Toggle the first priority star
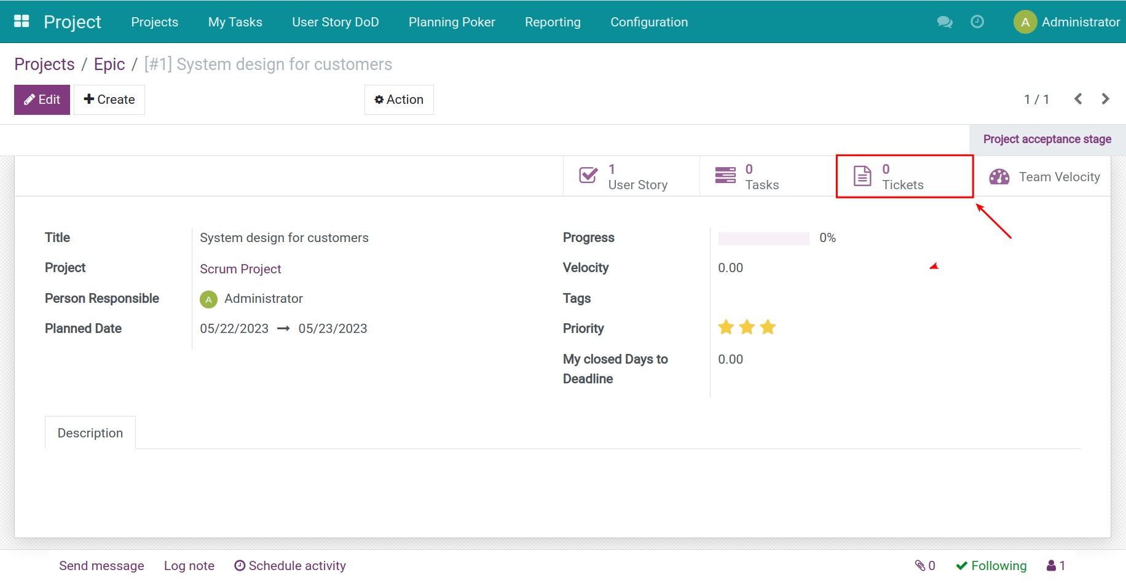This screenshot has width=1126, height=583. pos(726,327)
